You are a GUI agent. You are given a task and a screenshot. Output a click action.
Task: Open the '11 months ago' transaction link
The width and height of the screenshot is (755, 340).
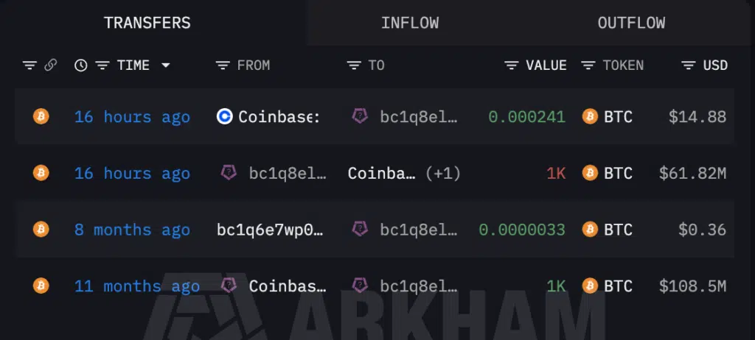click(x=136, y=286)
